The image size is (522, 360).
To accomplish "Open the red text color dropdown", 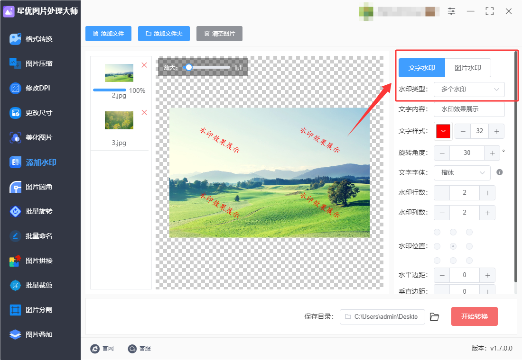I will point(443,131).
